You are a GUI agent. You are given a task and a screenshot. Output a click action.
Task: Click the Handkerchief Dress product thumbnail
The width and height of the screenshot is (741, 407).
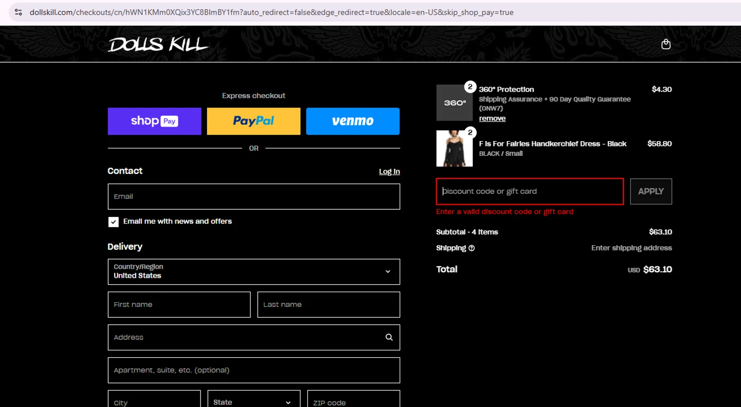tap(454, 148)
